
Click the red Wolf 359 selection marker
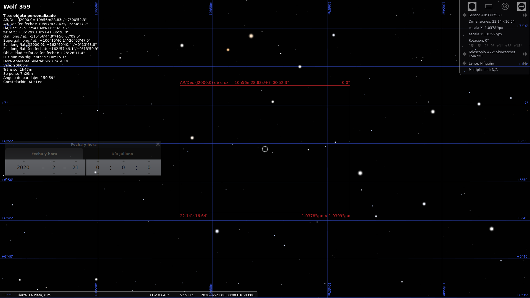point(265,149)
